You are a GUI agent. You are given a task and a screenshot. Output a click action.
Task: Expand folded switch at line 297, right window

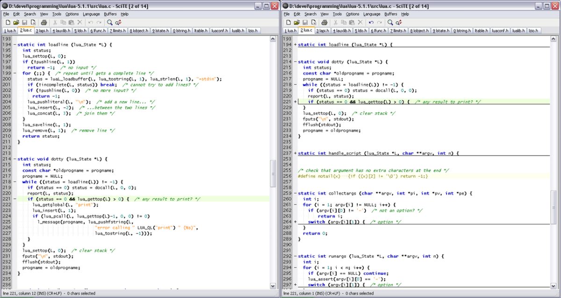(x=295, y=285)
